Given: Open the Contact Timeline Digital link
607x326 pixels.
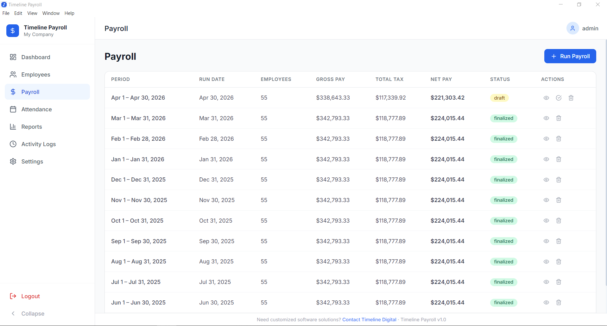Looking at the screenshot, I should coord(369,319).
